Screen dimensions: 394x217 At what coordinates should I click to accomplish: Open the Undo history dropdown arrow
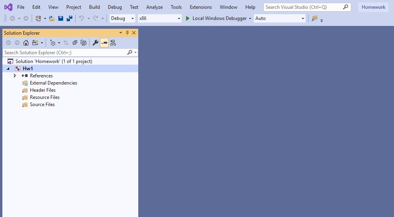click(88, 19)
